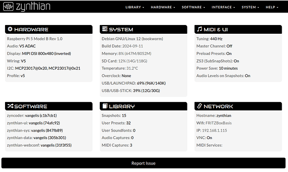Image resolution: width=288 pixels, height=172 pixels.
Task: Click Debian GNU/Linux 12 (bookworm) text
Action: (x=132, y=39)
